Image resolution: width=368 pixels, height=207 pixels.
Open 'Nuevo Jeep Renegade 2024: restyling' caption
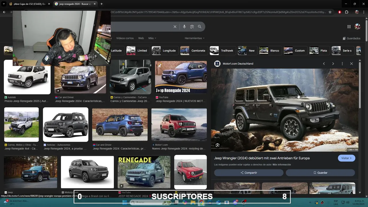pyautogui.click(x=179, y=149)
